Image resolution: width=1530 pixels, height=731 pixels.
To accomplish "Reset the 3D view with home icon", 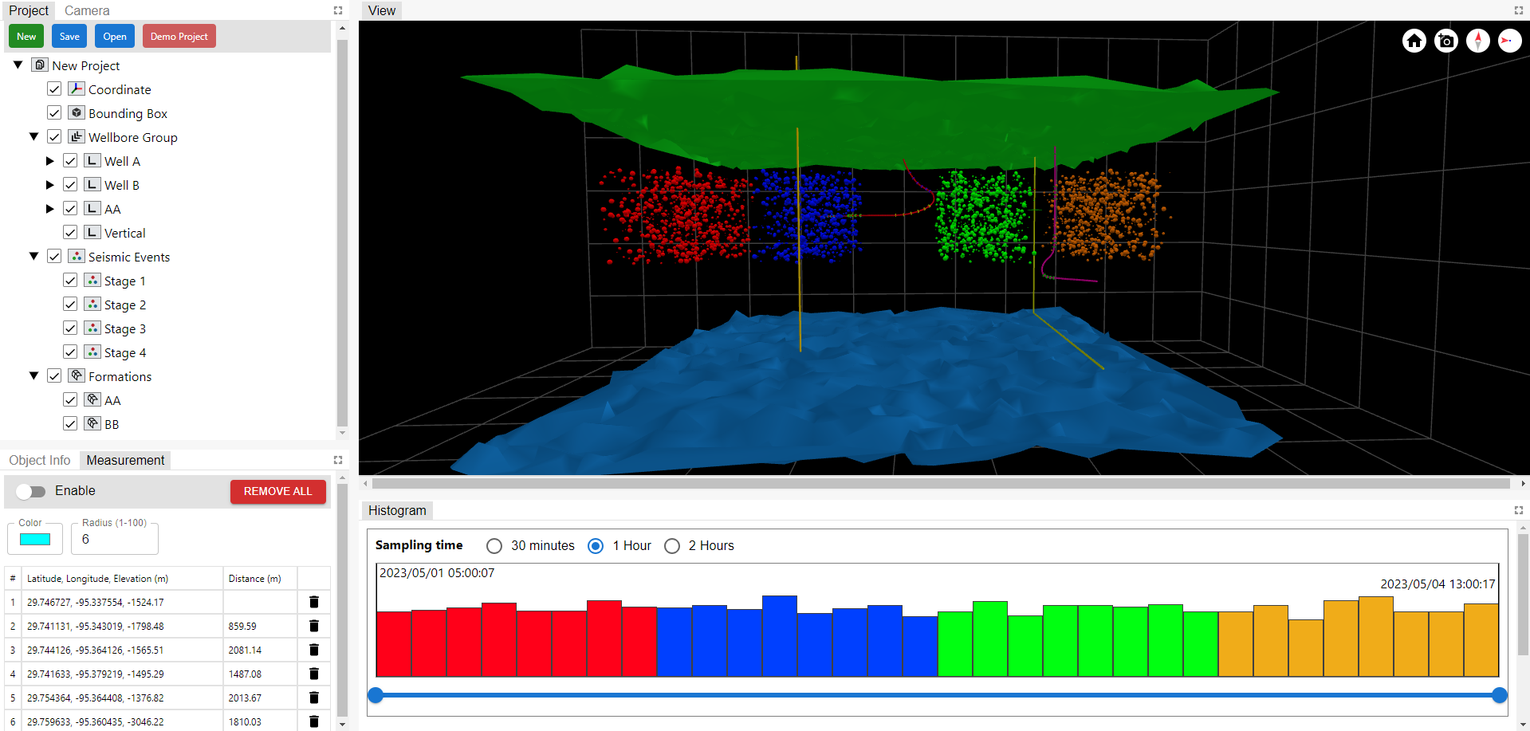I will pyautogui.click(x=1414, y=41).
